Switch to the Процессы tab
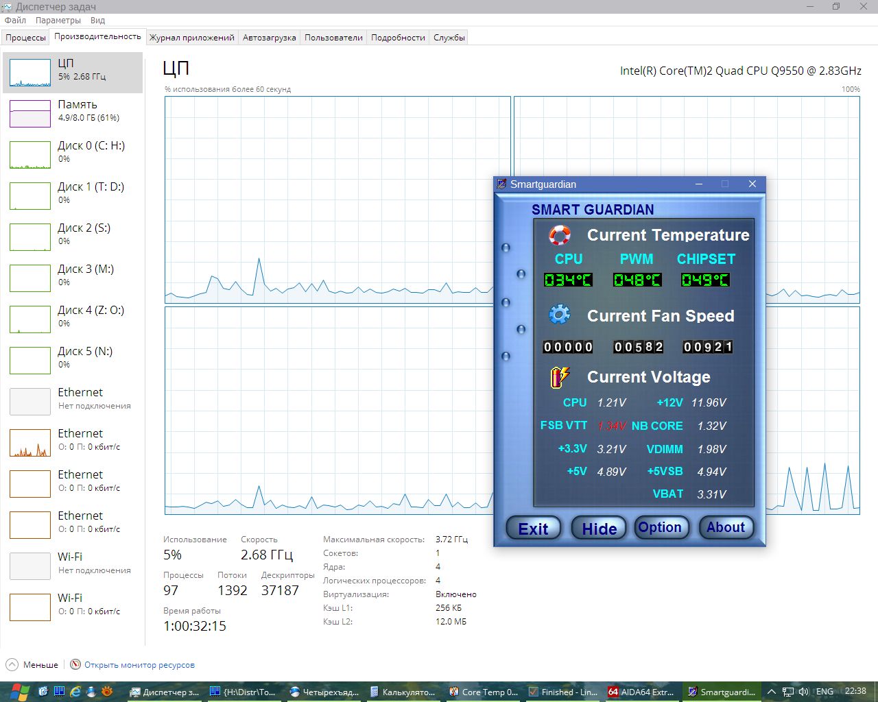 click(x=25, y=38)
